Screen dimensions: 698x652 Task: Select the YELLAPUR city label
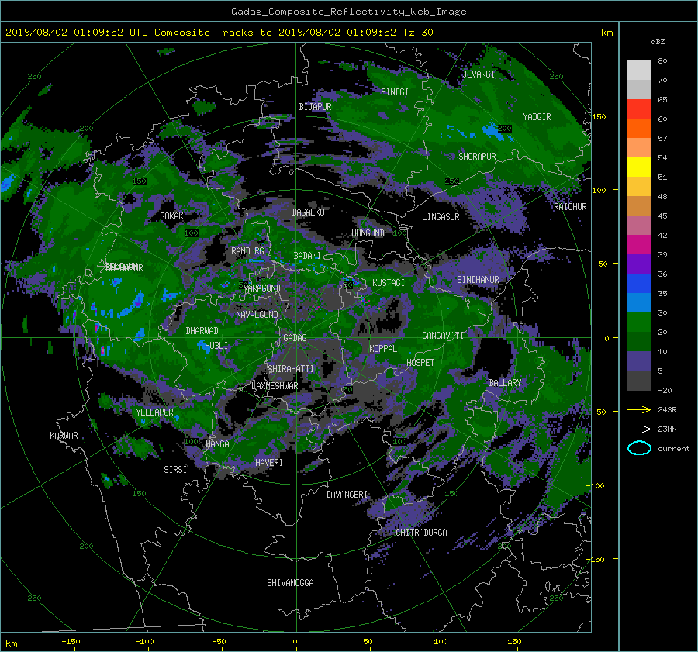154,412
